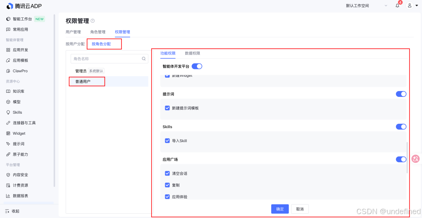Click the ClawPro icon
The width and height of the screenshot is (422, 218).
[8, 71]
